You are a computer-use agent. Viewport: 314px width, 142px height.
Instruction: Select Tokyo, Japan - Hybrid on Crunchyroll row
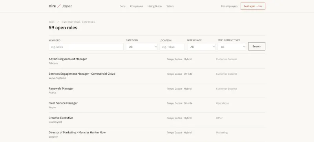[x=179, y=118]
